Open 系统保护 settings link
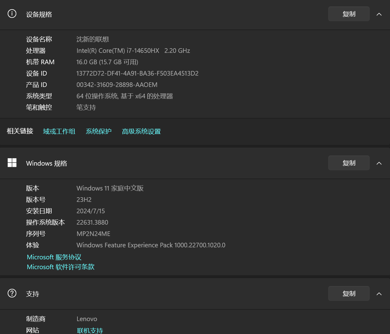Viewport: 390px width, 334px height. [x=98, y=131]
